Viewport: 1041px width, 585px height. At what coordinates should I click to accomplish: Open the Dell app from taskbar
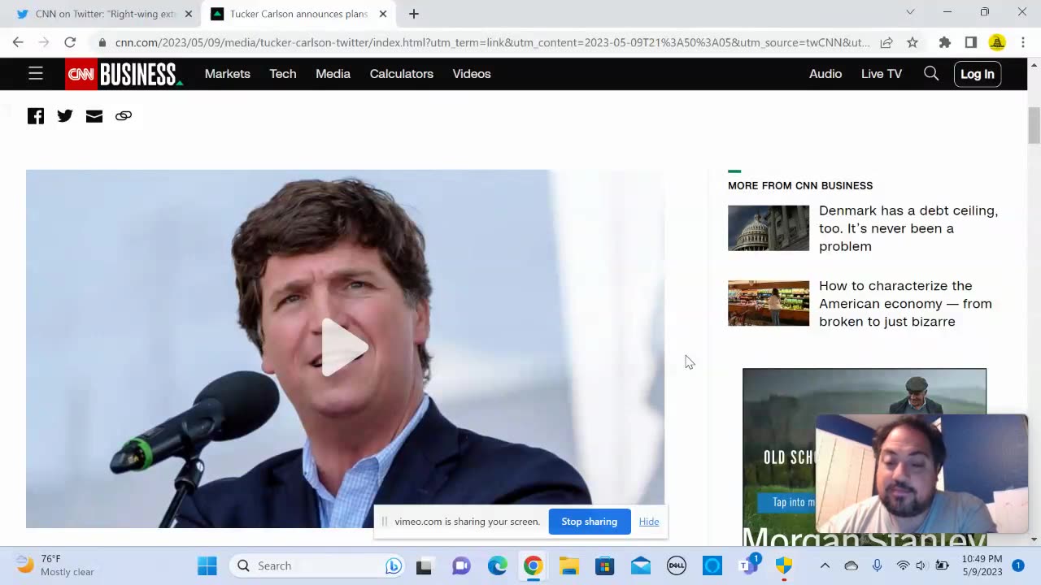(x=677, y=565)
